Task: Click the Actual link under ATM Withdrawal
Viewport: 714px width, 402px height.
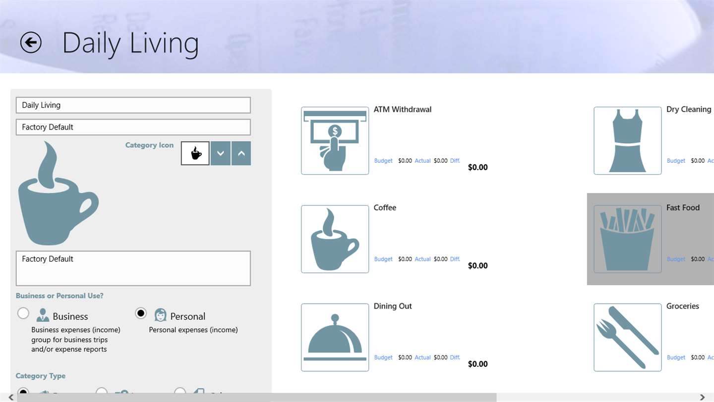Action: 422,161
